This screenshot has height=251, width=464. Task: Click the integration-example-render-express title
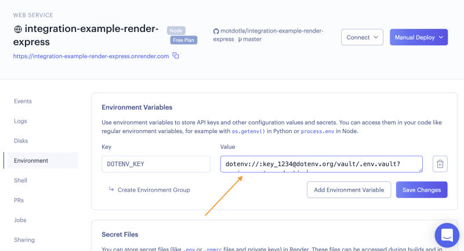pos(86,35)
